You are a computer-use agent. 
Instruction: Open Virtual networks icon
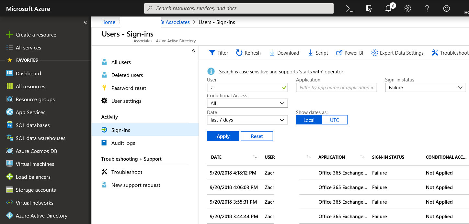click(x=10, y=203)
